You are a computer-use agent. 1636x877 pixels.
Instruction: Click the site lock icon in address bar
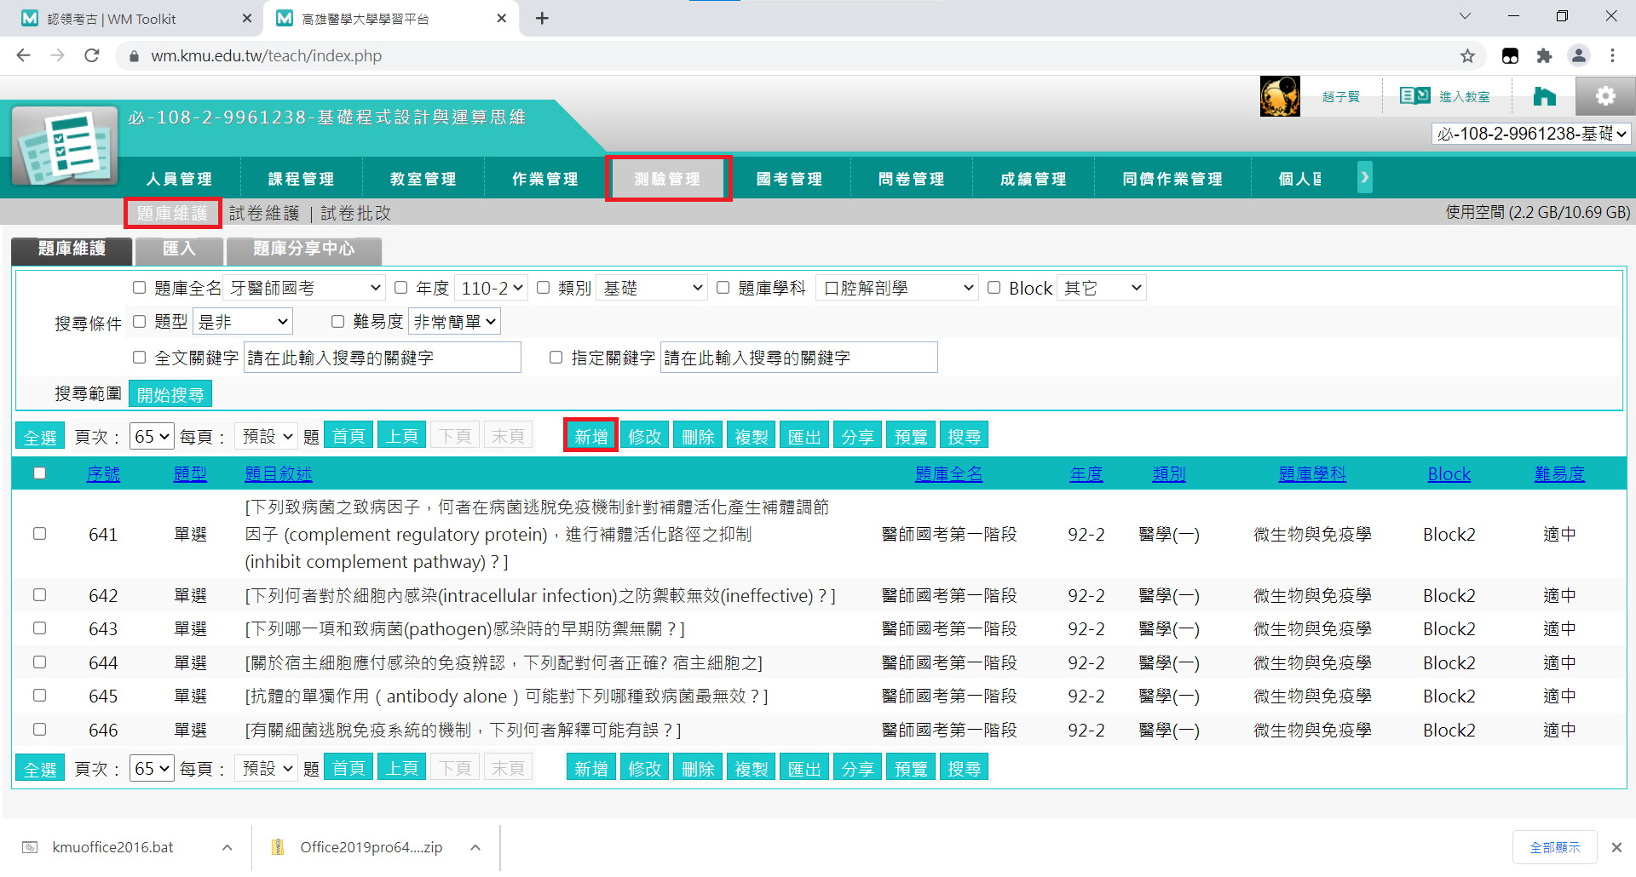(133, 56)
